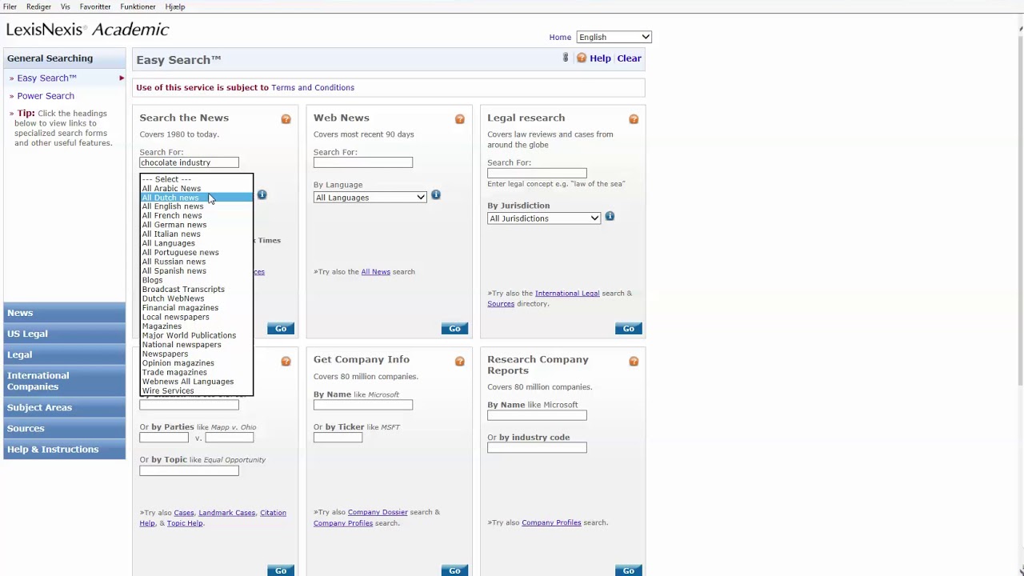Click info icon beside news source list

point(262,195)
